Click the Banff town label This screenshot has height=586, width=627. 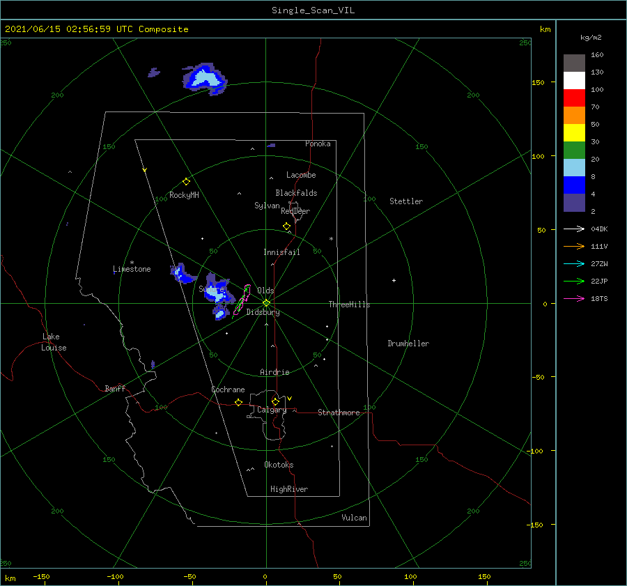pyautogui.click(x=115, y=388)
